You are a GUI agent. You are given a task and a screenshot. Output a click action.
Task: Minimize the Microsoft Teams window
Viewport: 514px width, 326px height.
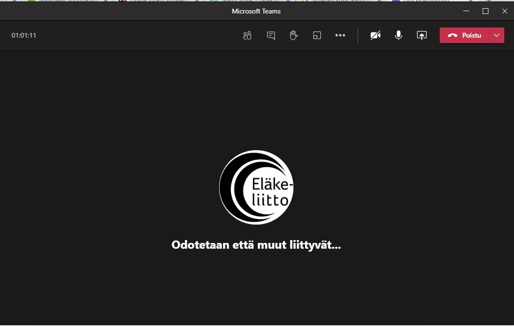tap(466, 11)
